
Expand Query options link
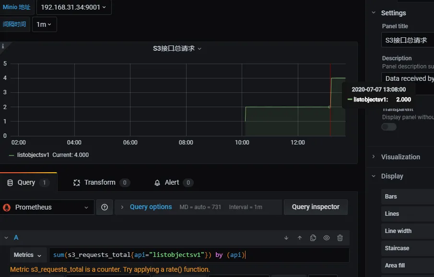(x=150, y=207)
